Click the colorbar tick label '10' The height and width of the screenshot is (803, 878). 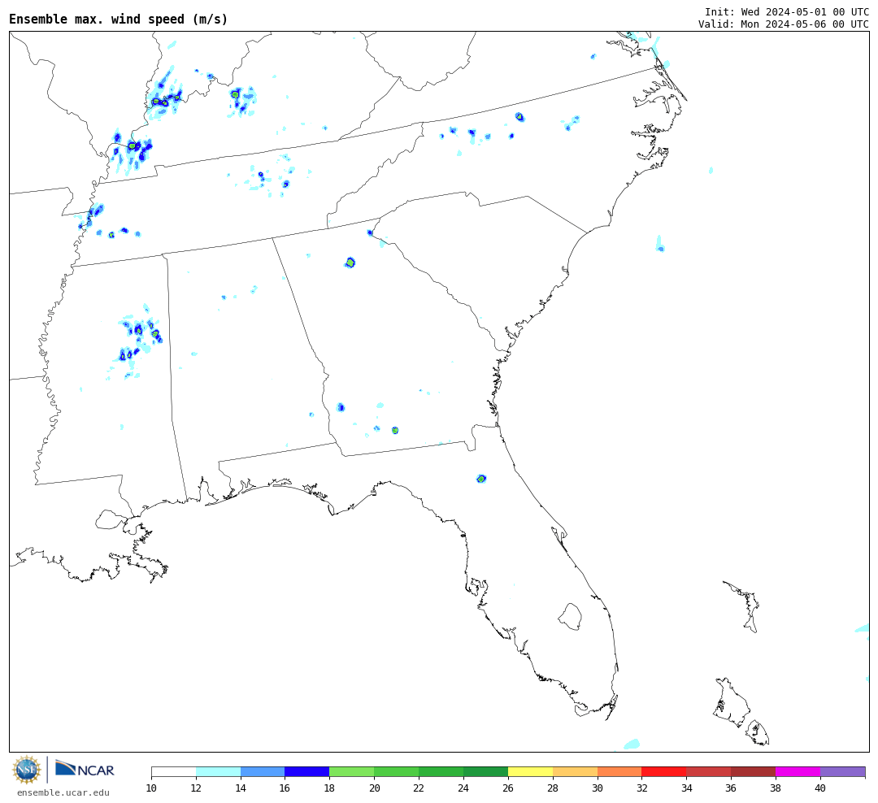coord(151,788)
